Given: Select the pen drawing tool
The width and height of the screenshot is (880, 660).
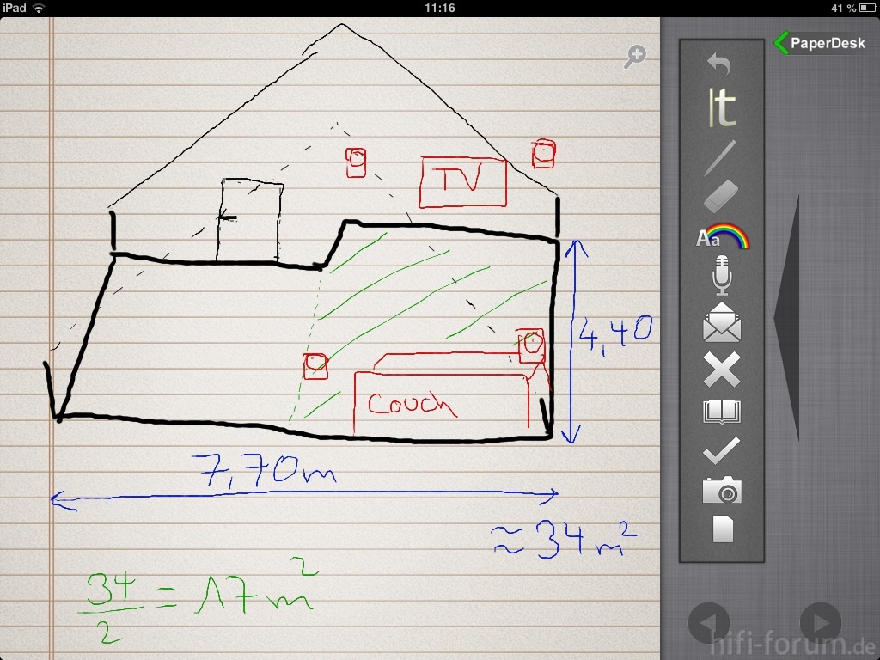Looking at the screenshot, I should point(720,158).
